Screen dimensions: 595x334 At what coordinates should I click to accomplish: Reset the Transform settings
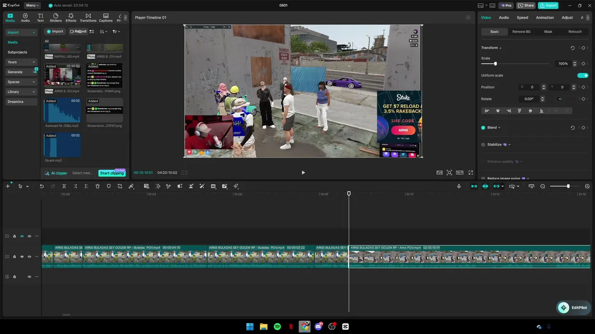pyautogui.click(x=572, y=48)
